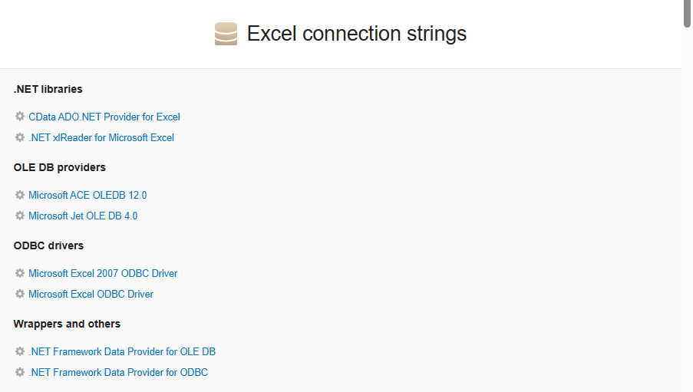Open .NET Framework Data Provider for ODBC

[118, 372]
